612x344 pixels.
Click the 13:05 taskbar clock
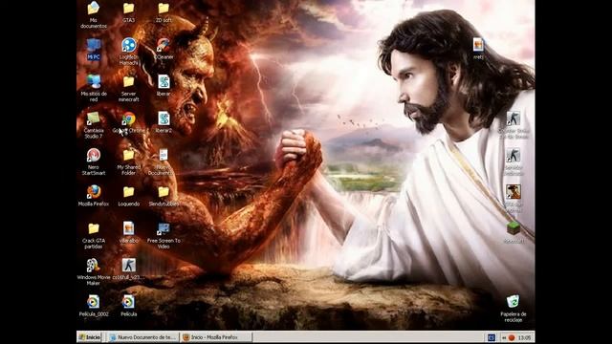[x=525, y=337]
